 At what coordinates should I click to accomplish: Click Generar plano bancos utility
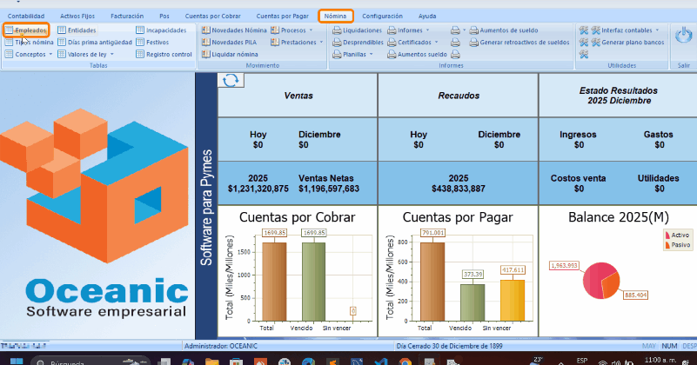click(x=631, y=42)
